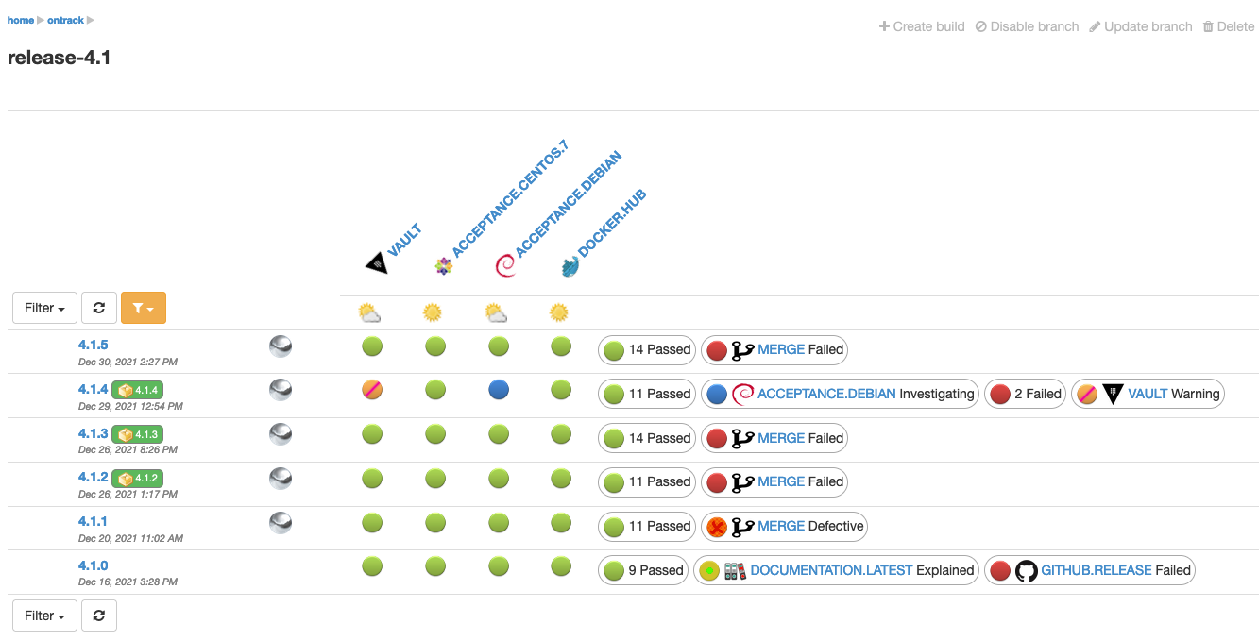1259x641 pixels.
Task: Click the blue Debian status circle for 4.1.4
Action: tap(499, 389)
